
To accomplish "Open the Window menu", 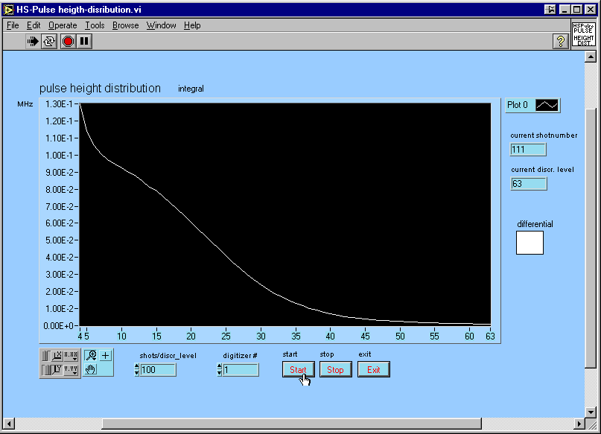I will point(161,25).
